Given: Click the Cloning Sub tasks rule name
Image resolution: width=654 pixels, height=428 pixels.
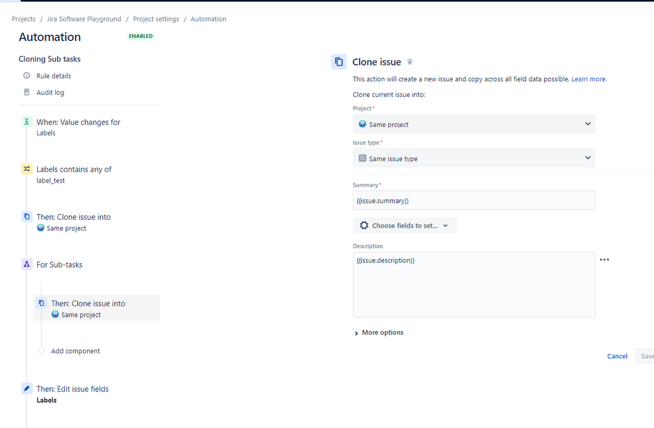Looking at the screenshot, I should point(50,59).
